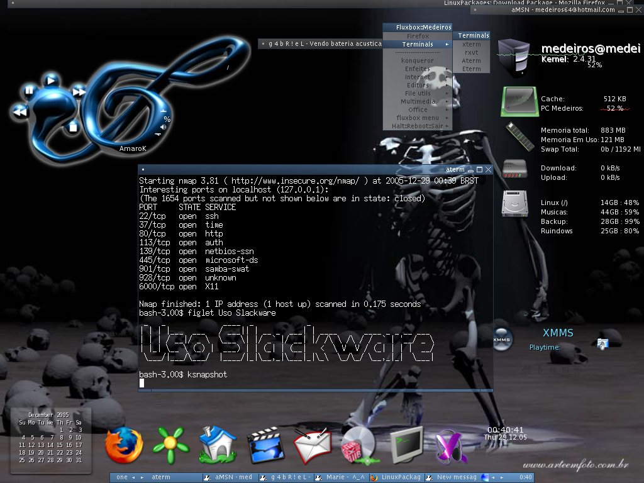Expand the Halt::Reboot::Sair submenu
Screen dimensions: 644x483
(x=418, y=126)
